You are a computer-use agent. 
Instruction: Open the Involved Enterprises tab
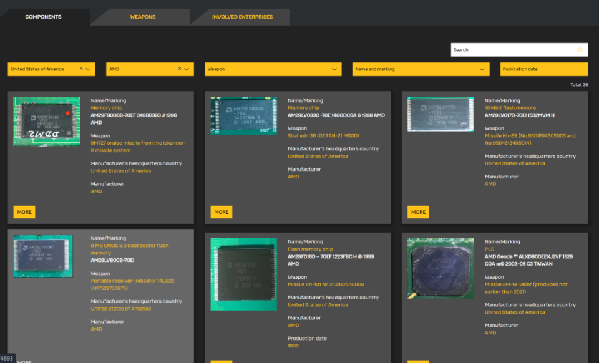coord(242,17)
